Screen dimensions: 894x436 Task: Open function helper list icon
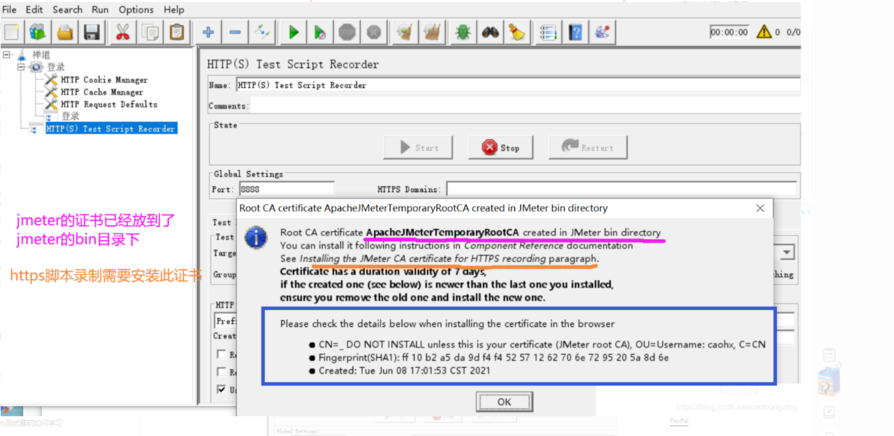(x=548, y=32)
